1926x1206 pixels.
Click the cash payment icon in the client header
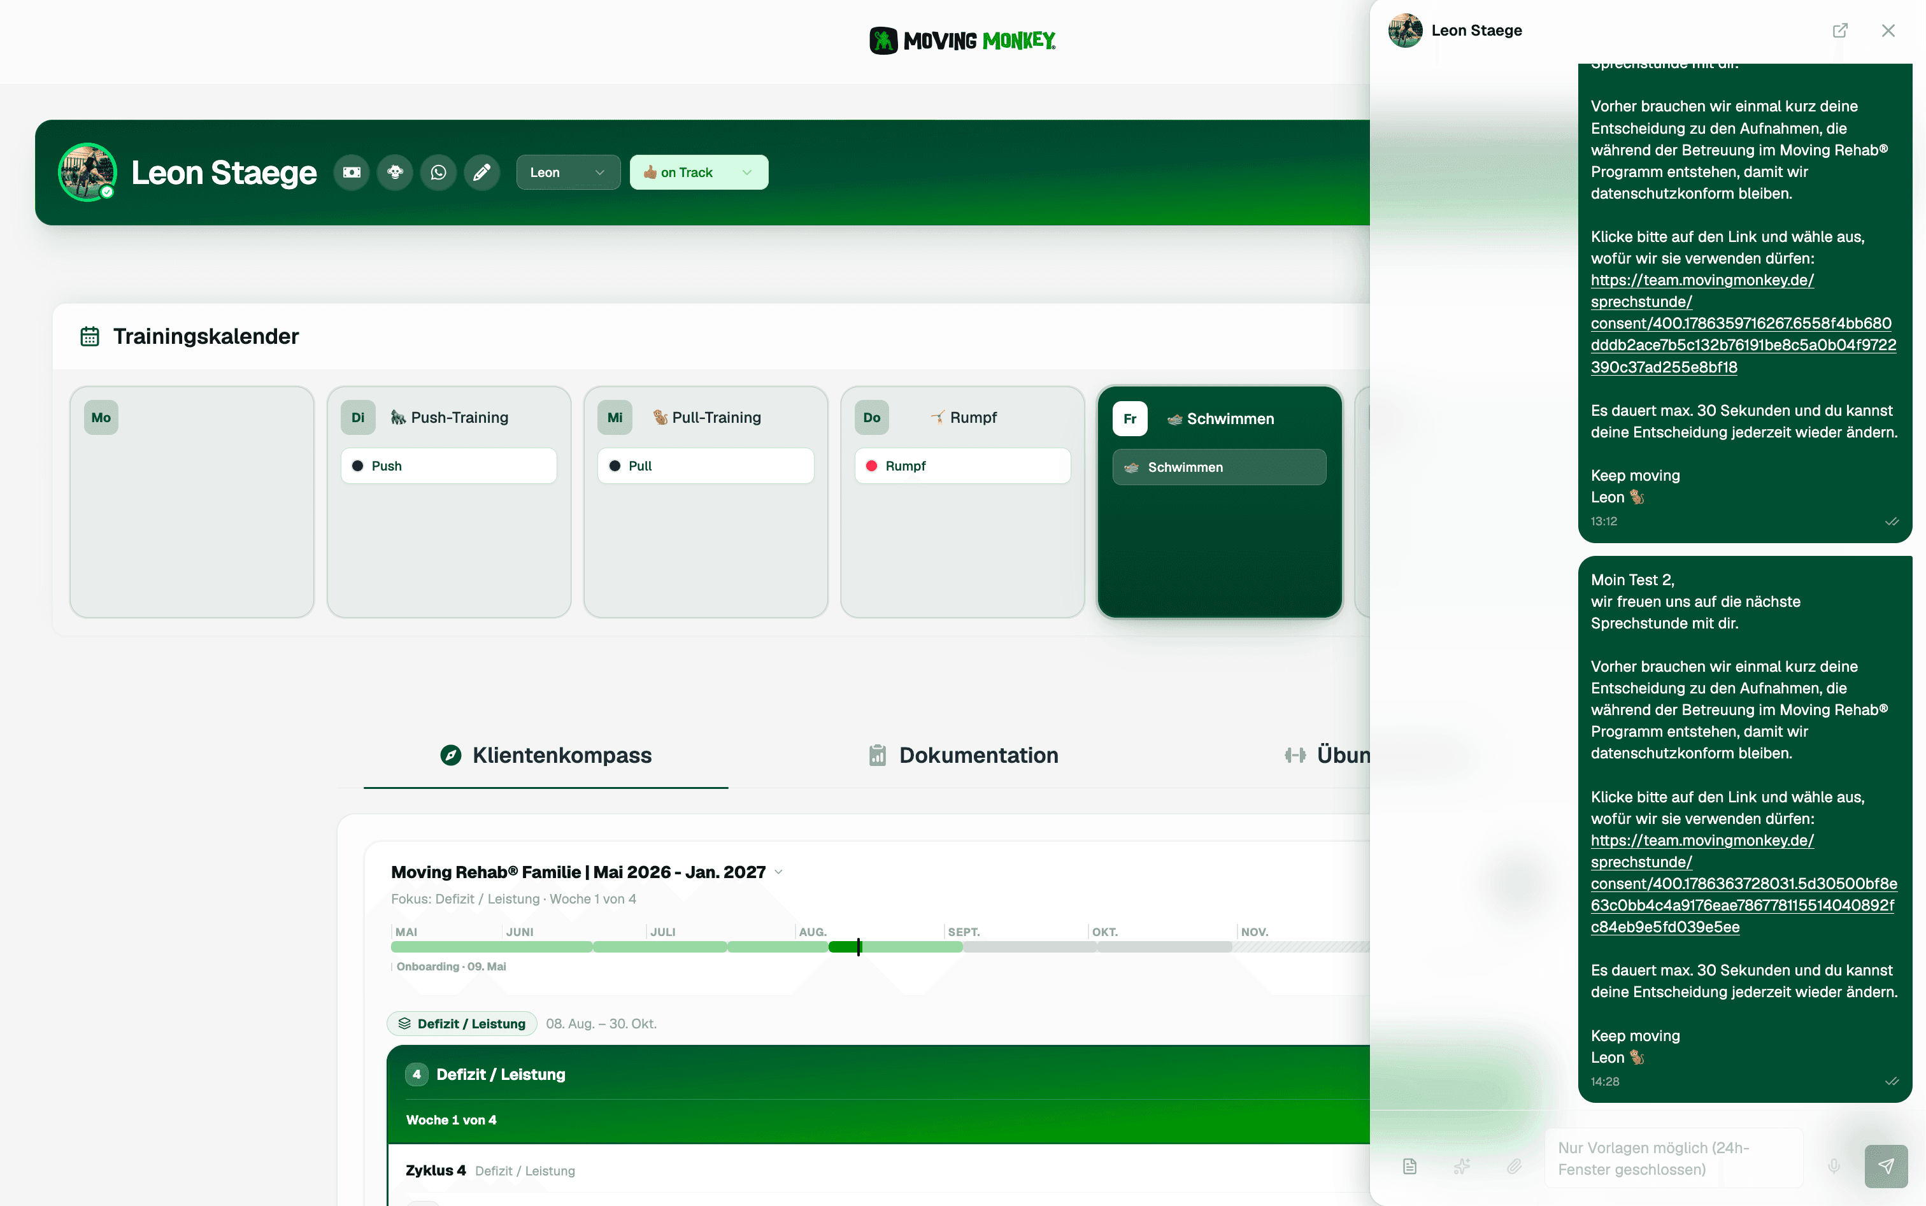pyautogui.click(x=352, y=173)
